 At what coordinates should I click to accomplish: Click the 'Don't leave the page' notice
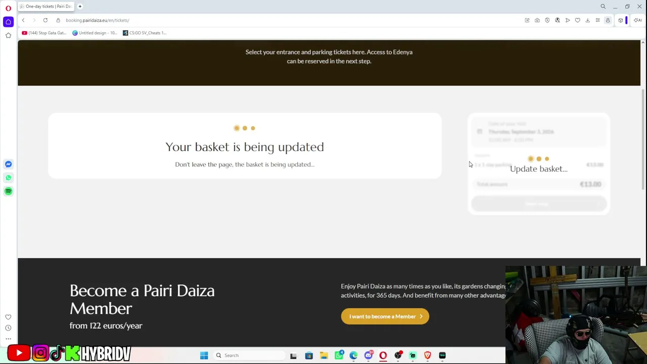[x=245, y=164]
